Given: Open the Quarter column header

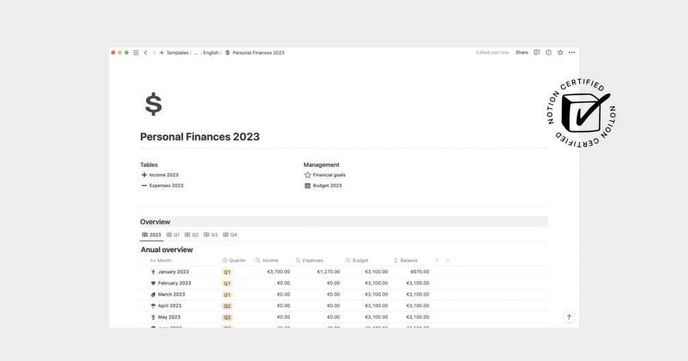Looking at the screenshot, I should click(x=234, y=260).
